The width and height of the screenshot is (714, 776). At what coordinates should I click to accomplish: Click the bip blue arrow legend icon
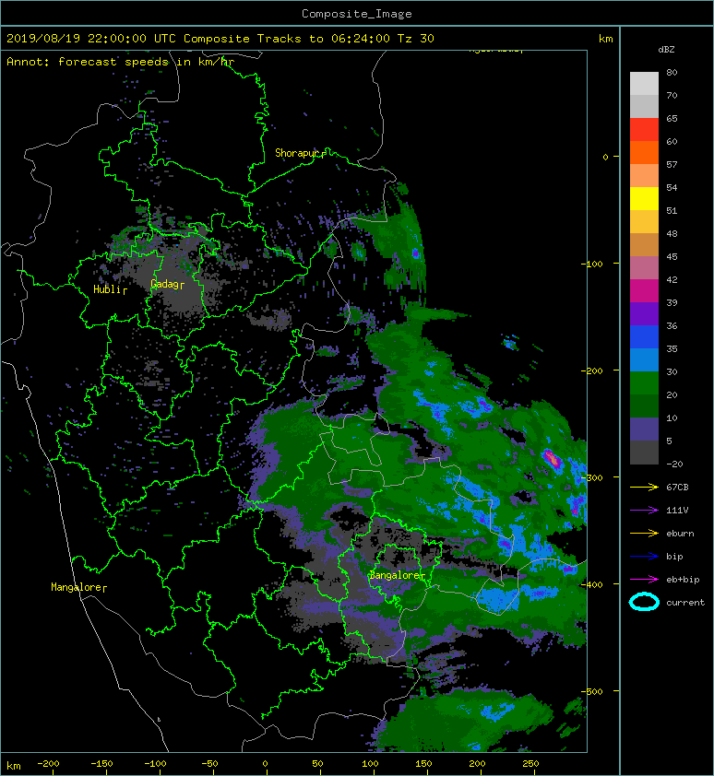pyautogui.click(x=644, y=557)
